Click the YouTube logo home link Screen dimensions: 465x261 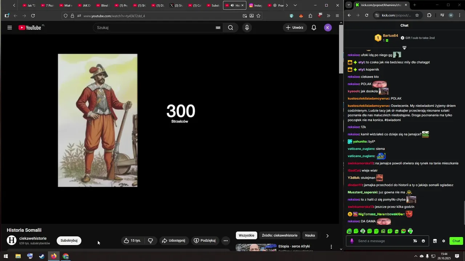(30, 28)
